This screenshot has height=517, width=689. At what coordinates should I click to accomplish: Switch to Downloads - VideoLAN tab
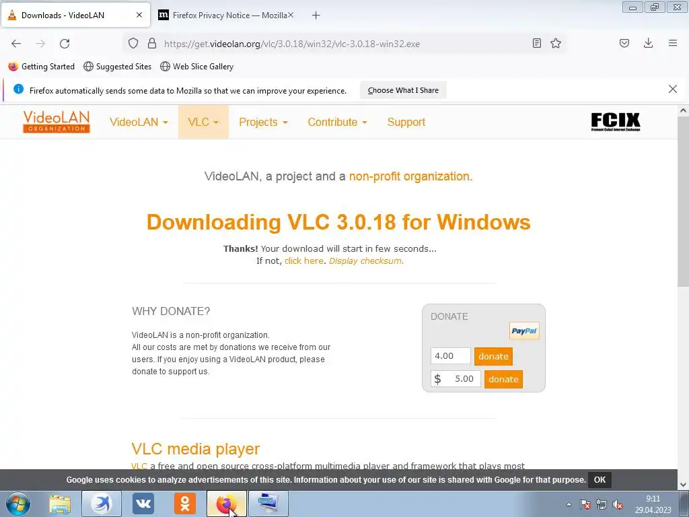click(x=75, y=15)
